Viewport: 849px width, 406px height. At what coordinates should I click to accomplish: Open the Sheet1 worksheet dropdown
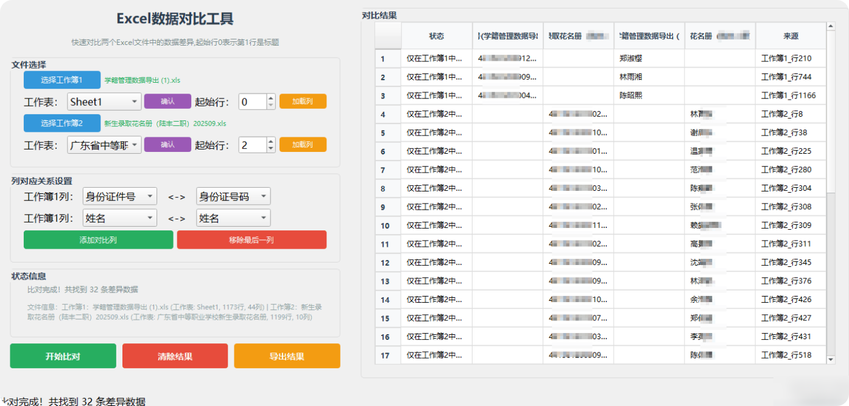(104, 102)
